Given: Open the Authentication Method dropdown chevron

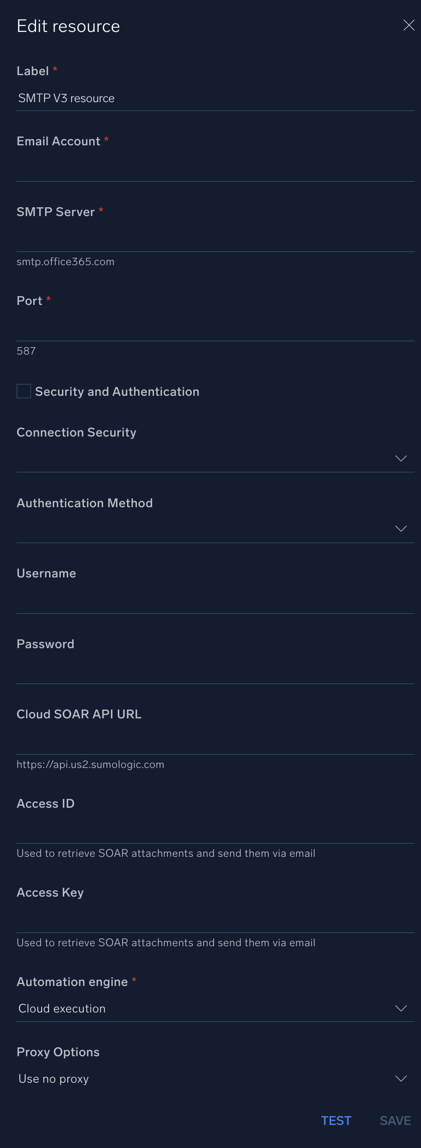Looking at the screenshot, I should click(401, 529).
